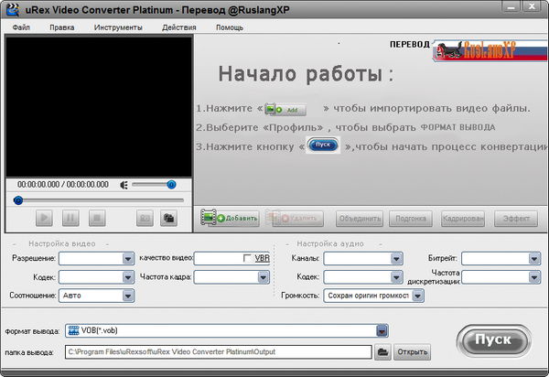Image resolution: width=549 pixels, height=377 pixels.
Task: Click the speaker mute icon
Action: point(124,185)
